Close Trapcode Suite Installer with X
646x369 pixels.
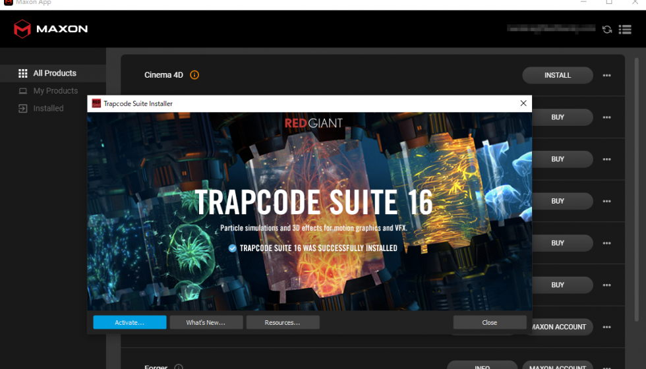(523, 103)
